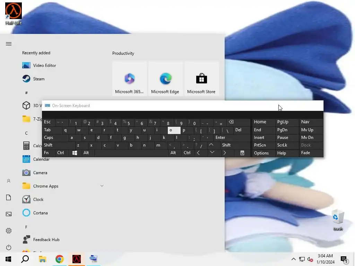
Task: Open Settings gear in Start sidebar
Action: click(9, 231)
